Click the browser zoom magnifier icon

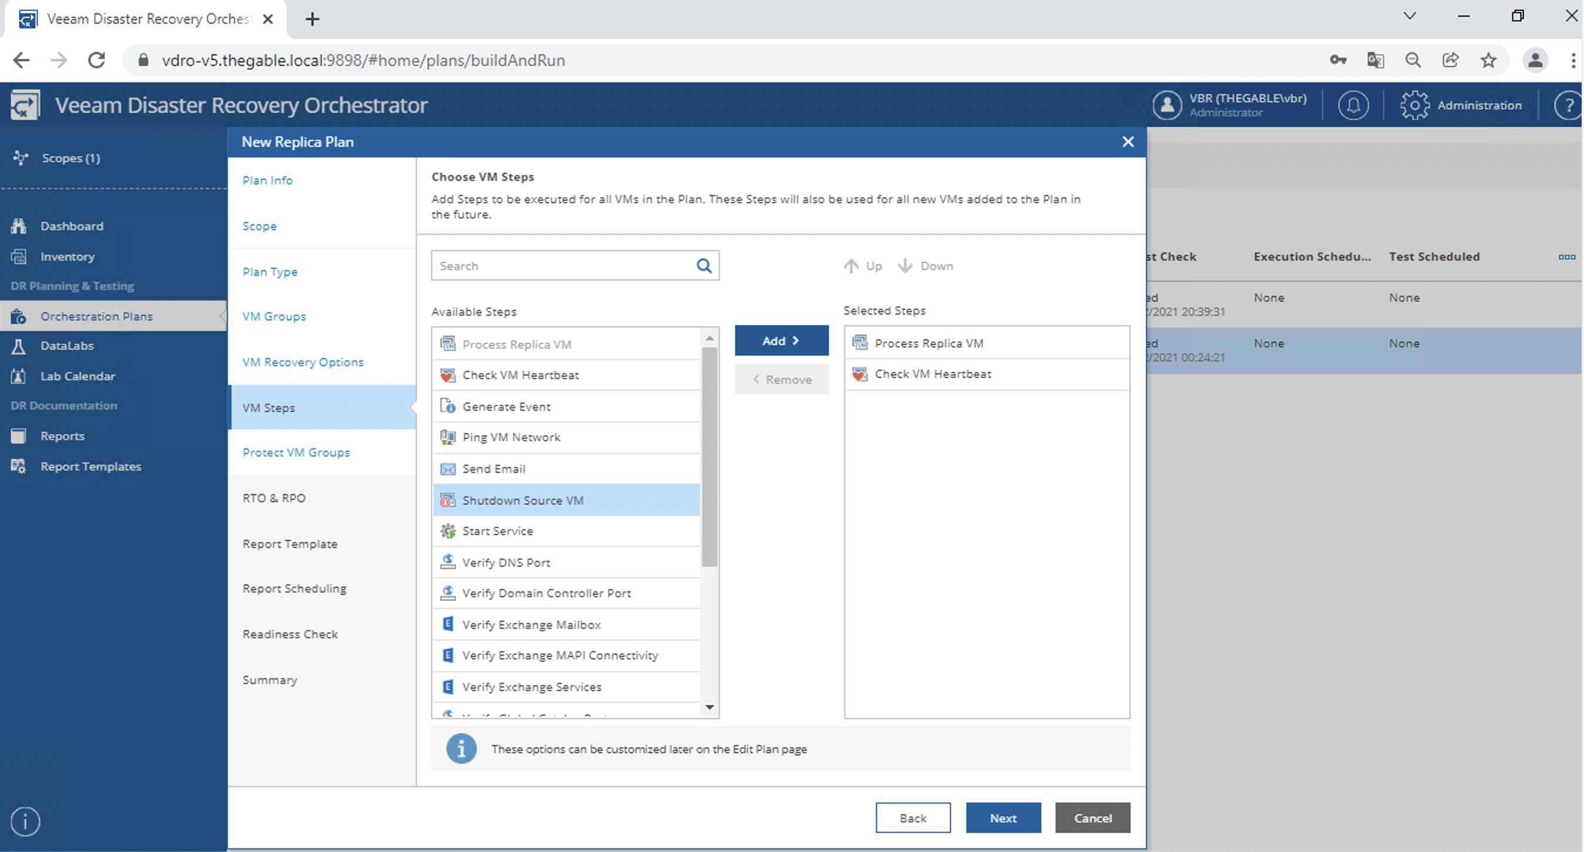1413,60
